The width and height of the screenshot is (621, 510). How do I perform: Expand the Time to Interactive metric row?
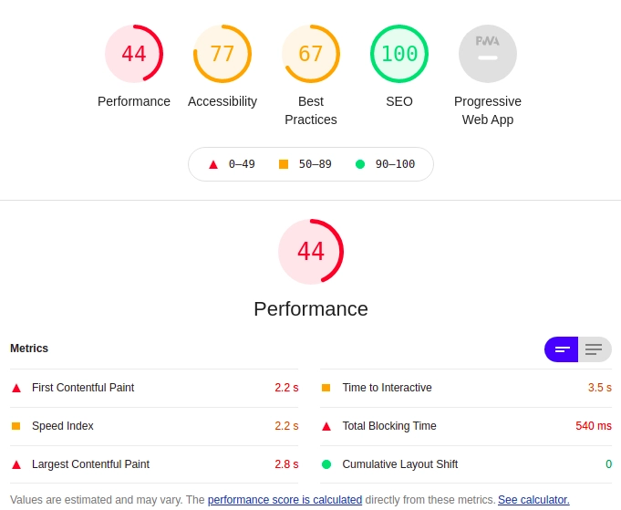pyautogui.click(x=387, y=388)
